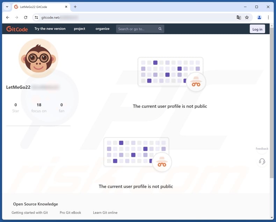This screenshot has width=276, height=222.
Task: Expand the tab search dropdown arrow
Action: (7, 7)
